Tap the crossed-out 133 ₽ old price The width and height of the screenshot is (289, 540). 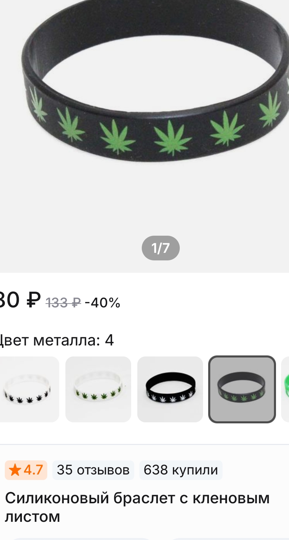[63, 303]
